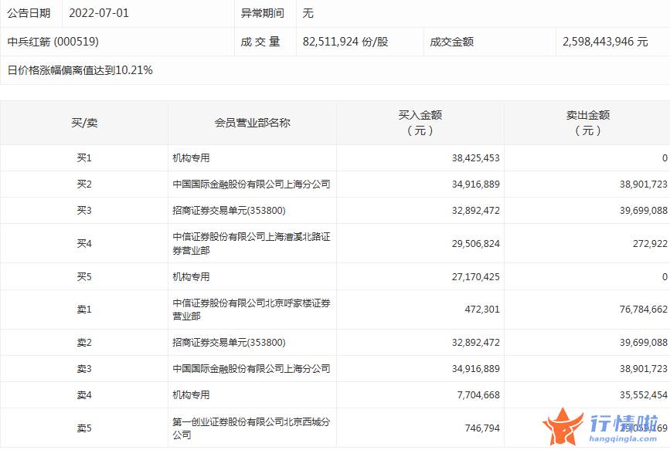The height and width of the screenshot is (450, 670).
Task: Click the 买入金额(元) column header
Action: pos(420,123)
